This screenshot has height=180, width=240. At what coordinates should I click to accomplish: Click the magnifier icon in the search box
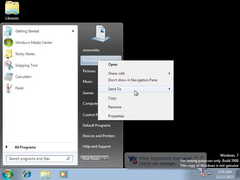click(68, 159)
